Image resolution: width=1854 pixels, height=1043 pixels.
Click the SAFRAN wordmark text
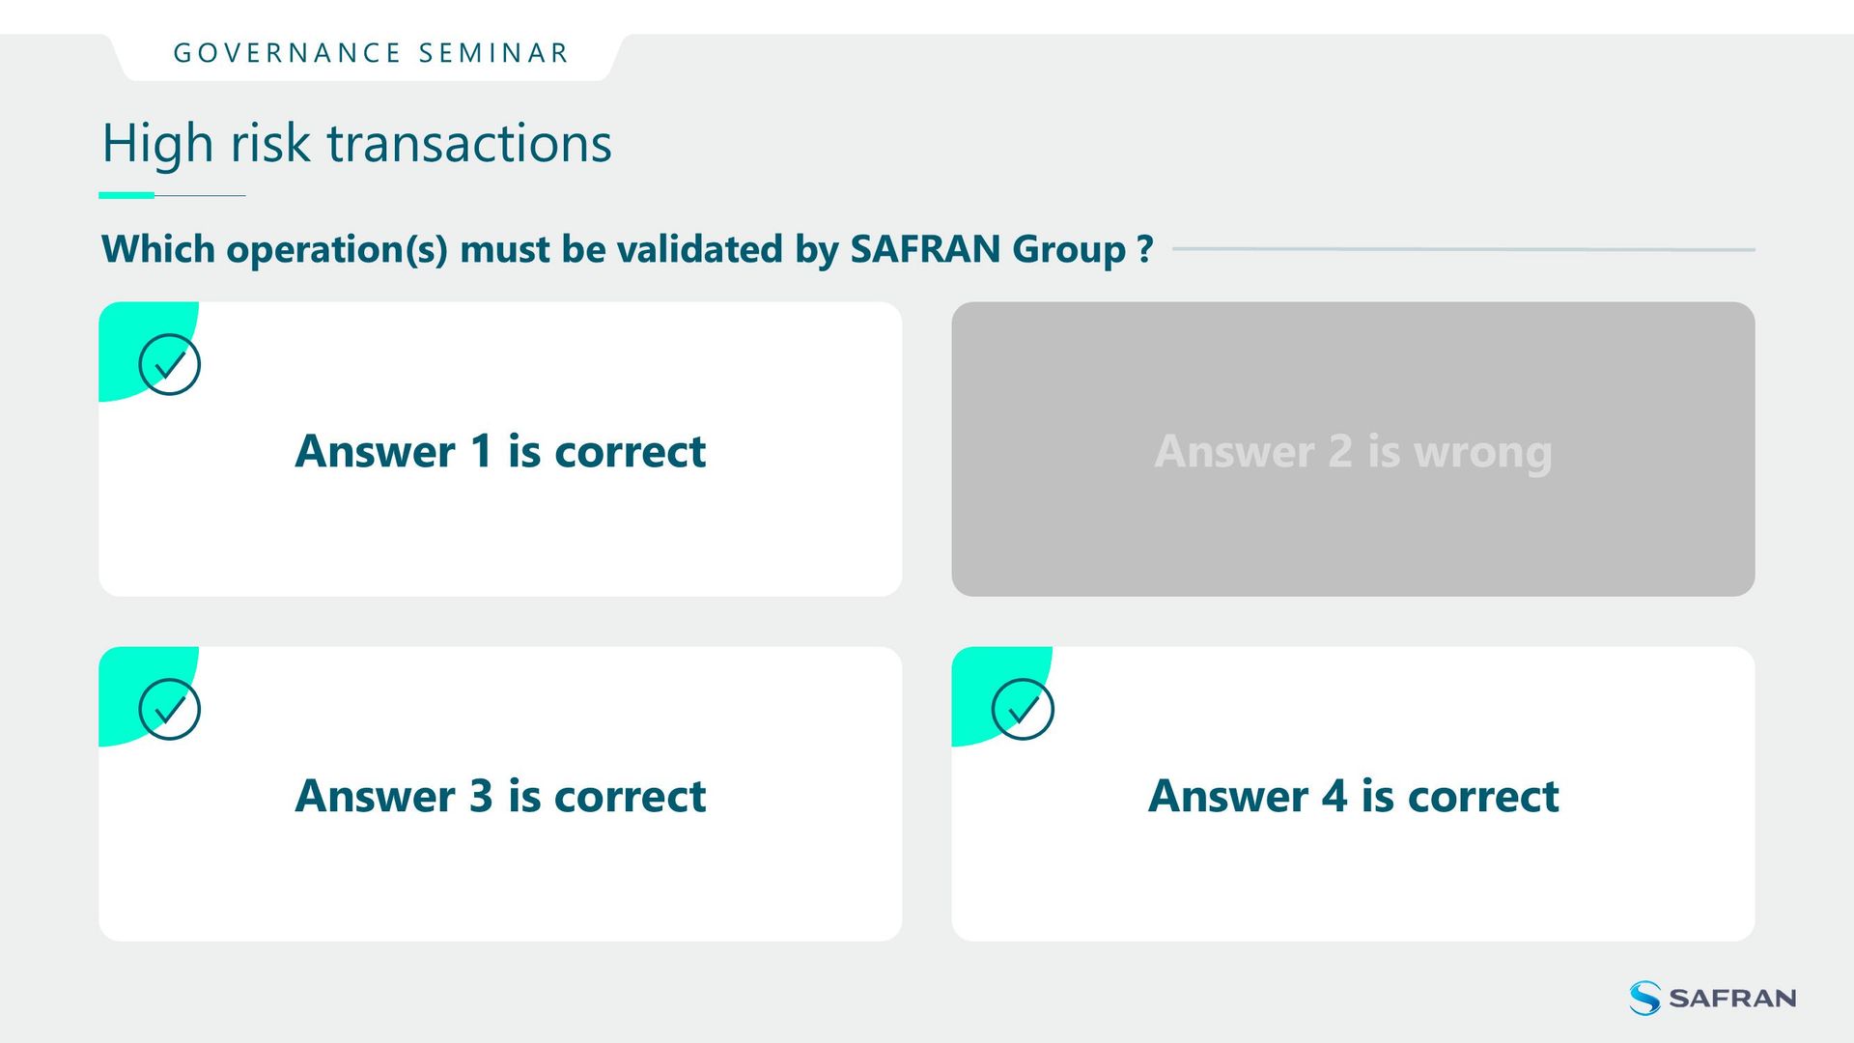[1732, 999]
